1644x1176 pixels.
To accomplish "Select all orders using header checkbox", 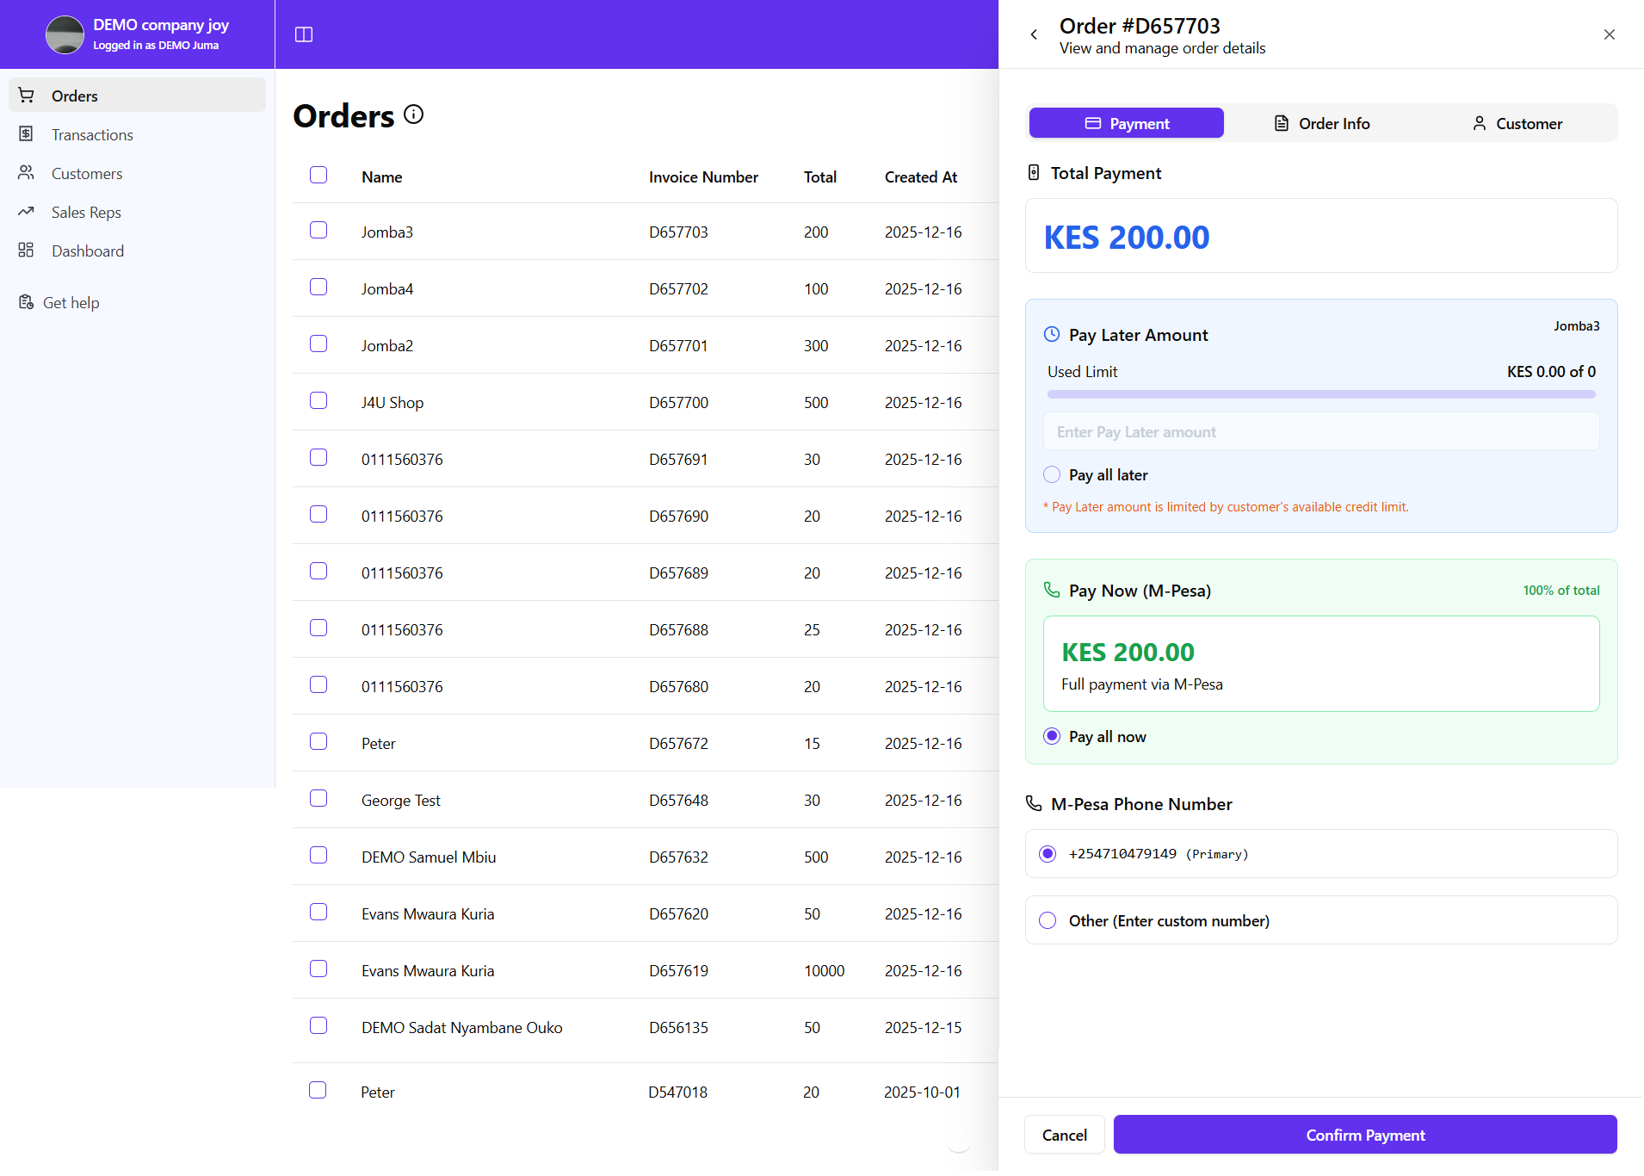I will (318, 174).
